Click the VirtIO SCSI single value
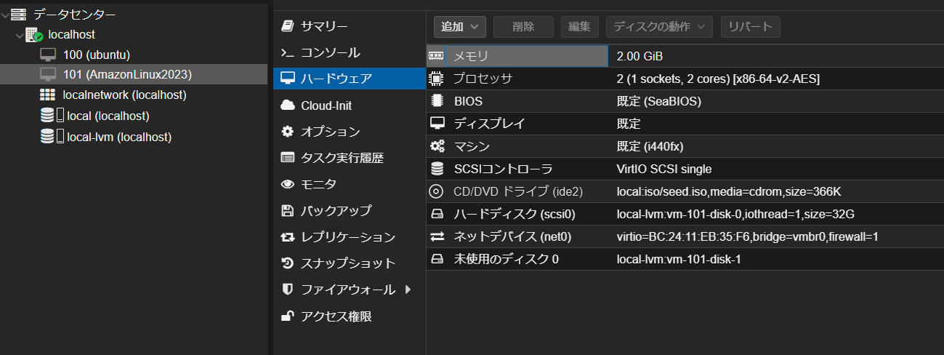Viewport: 944px width, 355px height. tap(663, 169)
